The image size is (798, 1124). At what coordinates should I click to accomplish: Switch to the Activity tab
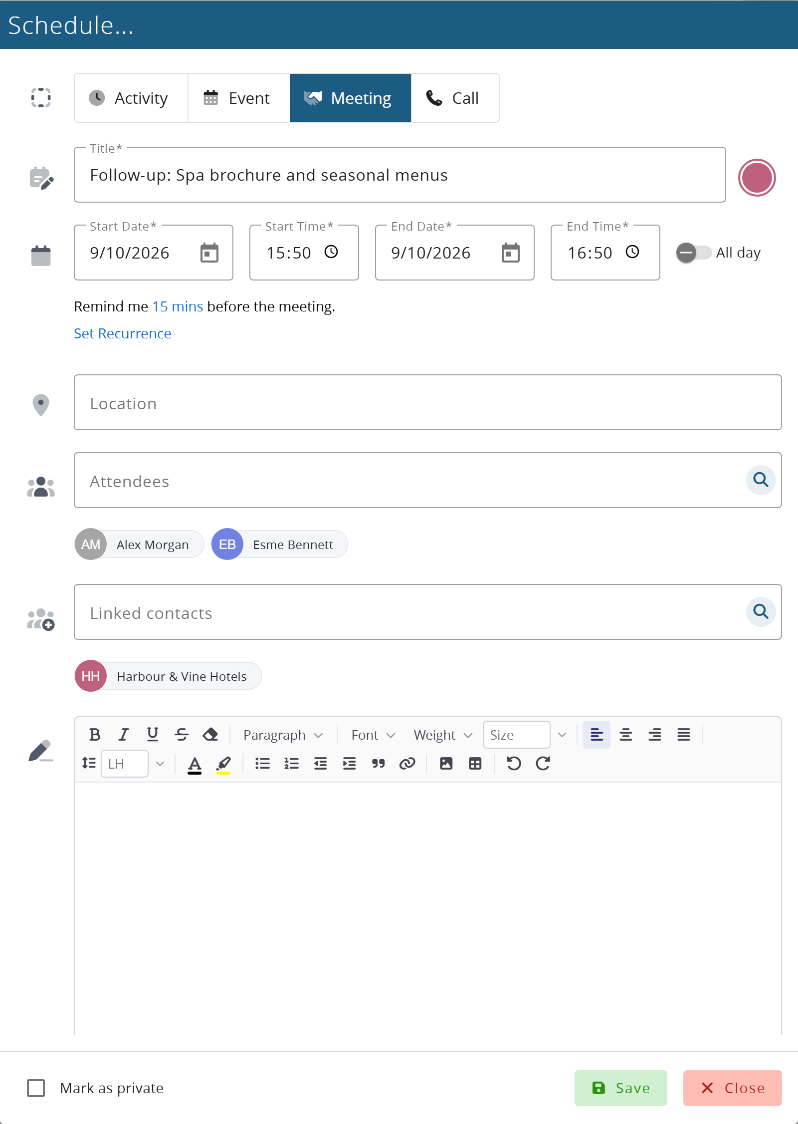(x=131, y=98)
